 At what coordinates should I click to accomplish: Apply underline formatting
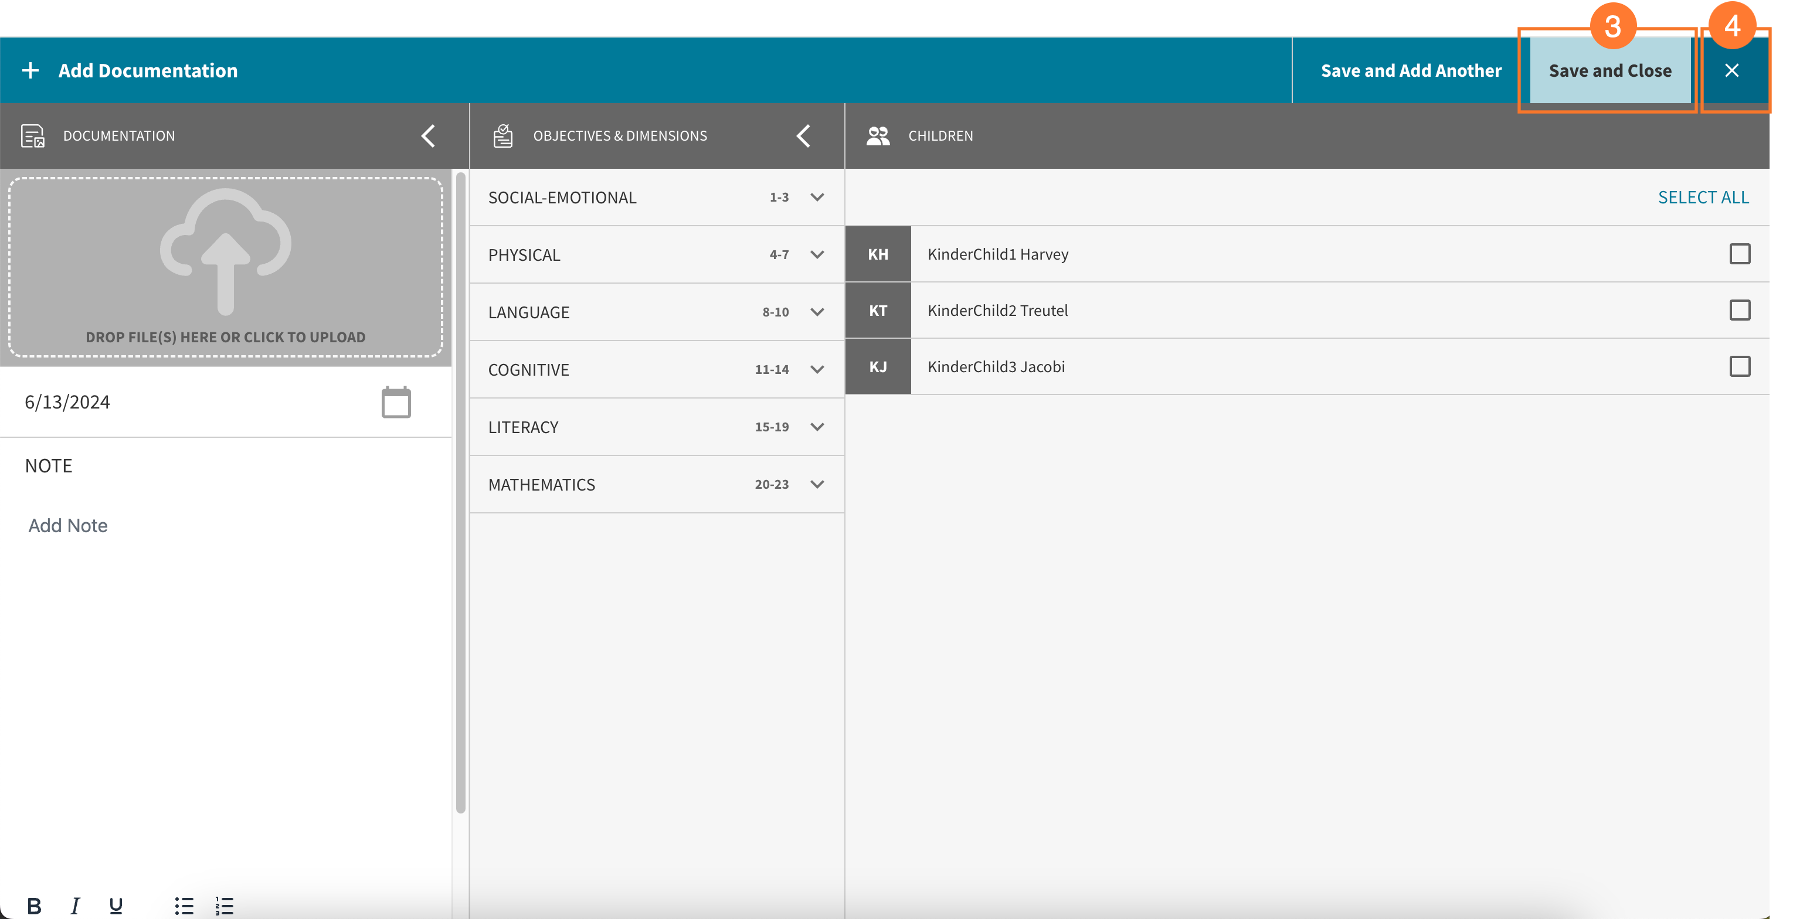114,906
